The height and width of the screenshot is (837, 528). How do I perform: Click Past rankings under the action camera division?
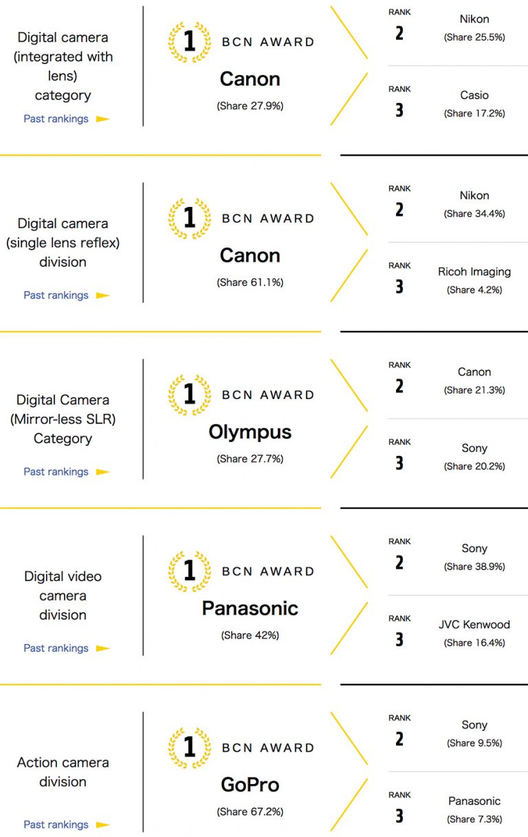tap(56, 825)
